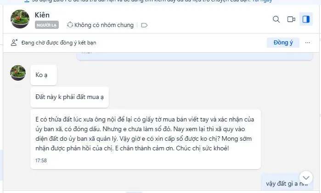321x193 pixels.
Task: Start a video call with Kiên
Action: (291, 19)
